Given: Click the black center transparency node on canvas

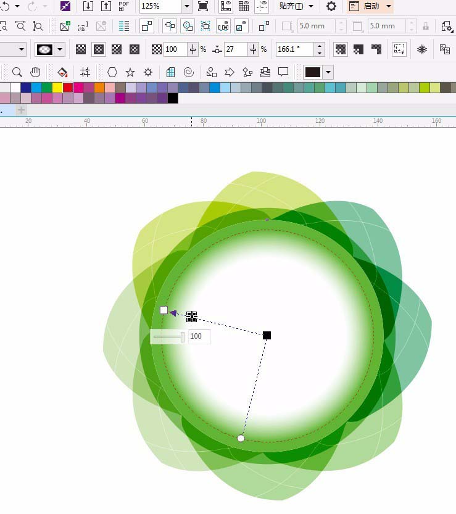Looking at the screenshot, I should point(267,335).
